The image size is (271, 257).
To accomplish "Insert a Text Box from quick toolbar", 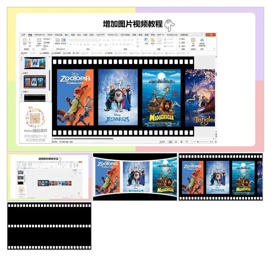I will 67,53.
